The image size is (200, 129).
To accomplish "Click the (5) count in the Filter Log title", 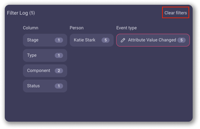I will [32, 13].
